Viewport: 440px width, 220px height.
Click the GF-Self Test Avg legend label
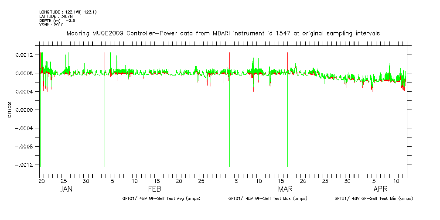pos(161,198)
